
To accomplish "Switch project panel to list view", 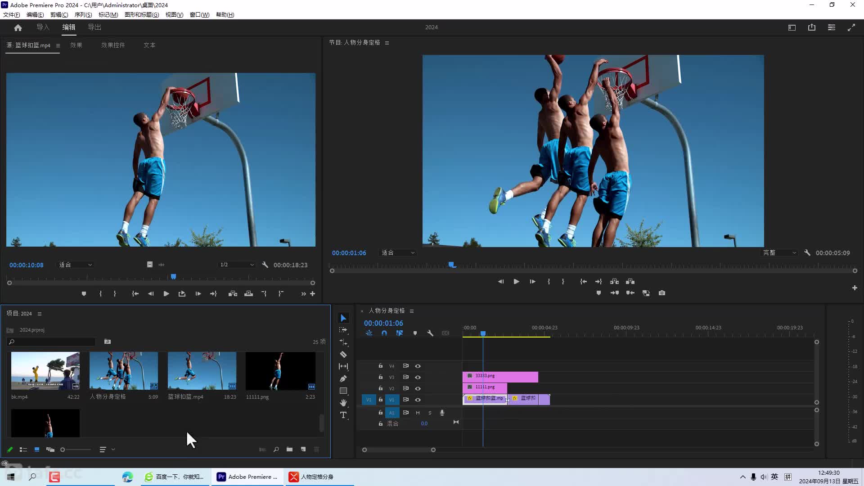I will pyautogui.click(x=23, y=449).
